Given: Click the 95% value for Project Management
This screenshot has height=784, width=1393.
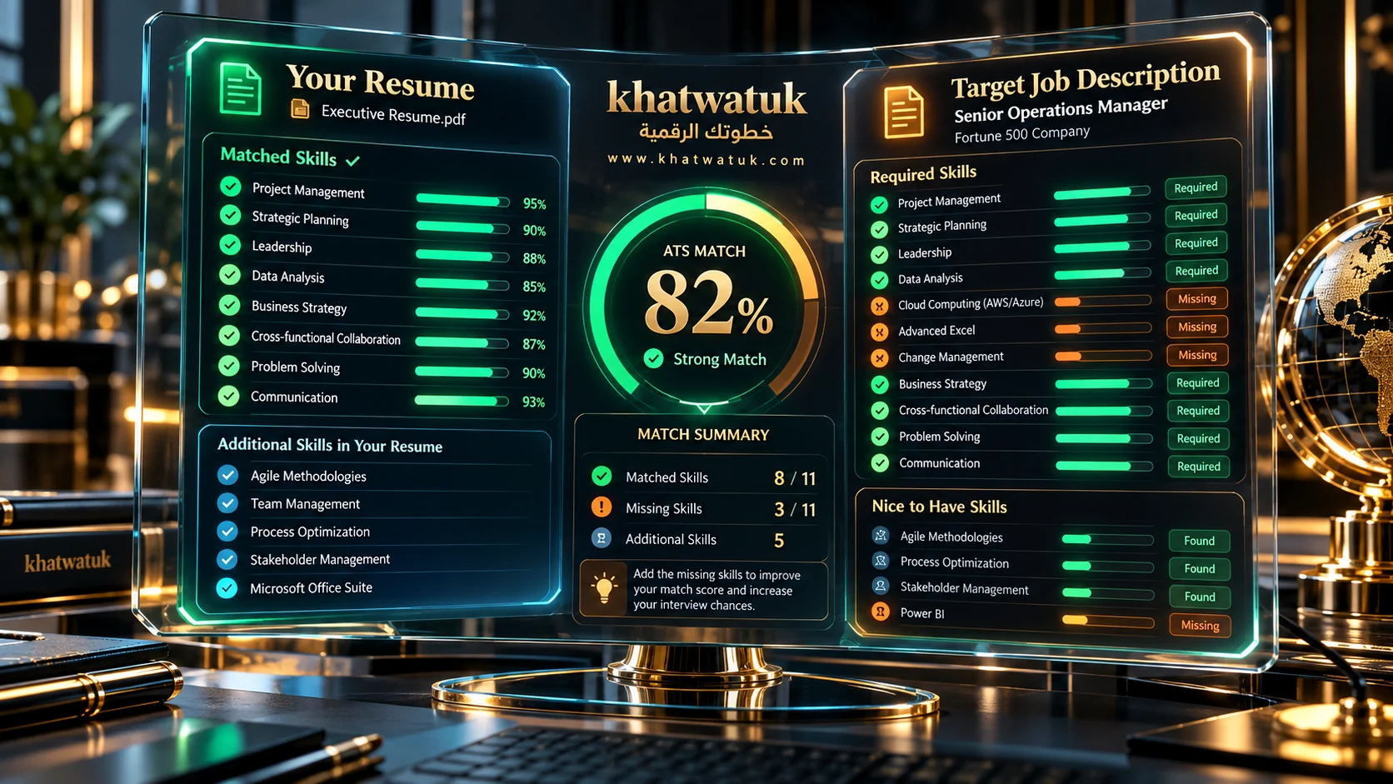Looking at the screenshot, I should pyautogui.click(x=534, y=203).
